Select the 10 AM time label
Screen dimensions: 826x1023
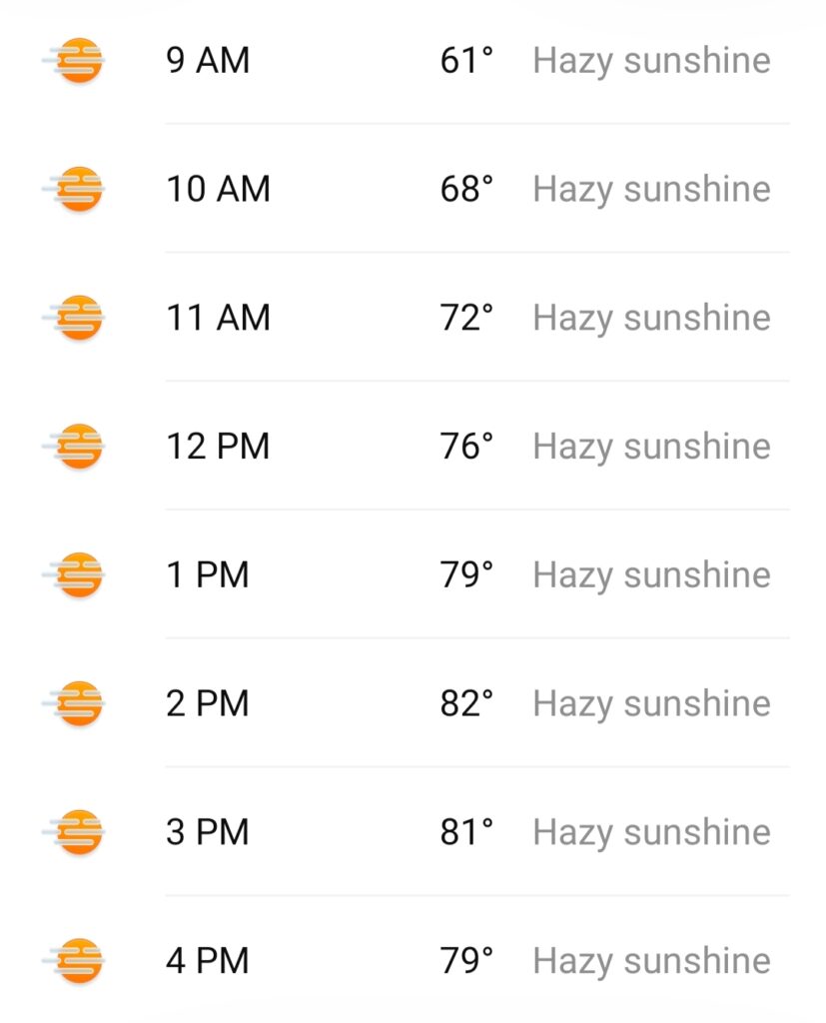(x=218, y=189)
